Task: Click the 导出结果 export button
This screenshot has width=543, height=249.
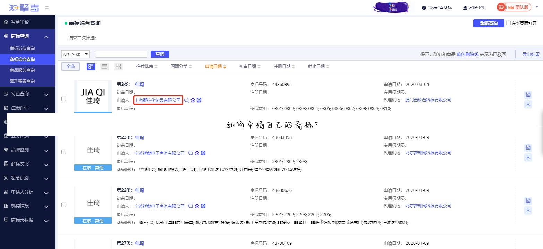Action: [x=529, y=54]
